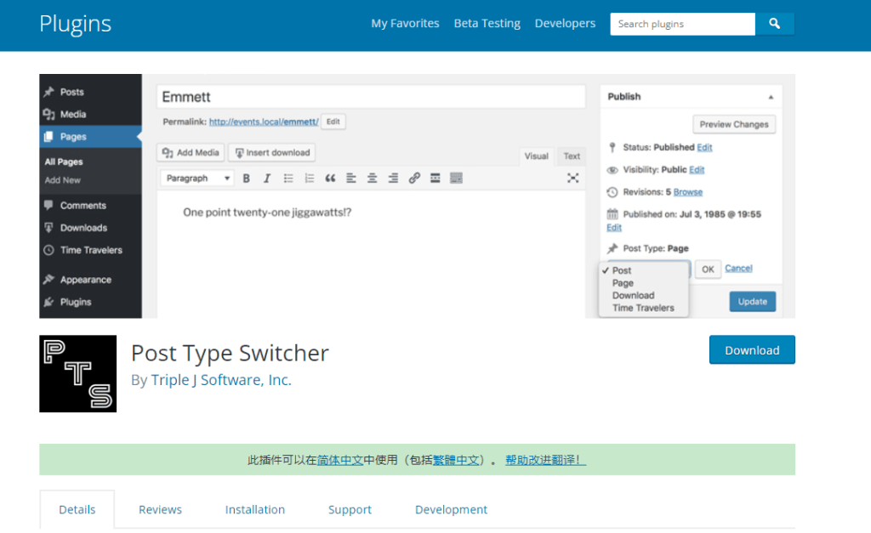Align text center in the editor
871x533 pixels.
point(373,179)
